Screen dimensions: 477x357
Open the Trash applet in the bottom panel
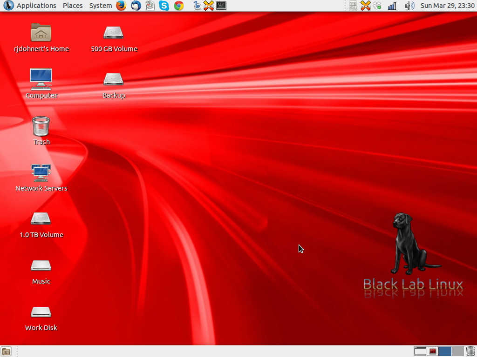pyautogui.click(x=470, y=351)
